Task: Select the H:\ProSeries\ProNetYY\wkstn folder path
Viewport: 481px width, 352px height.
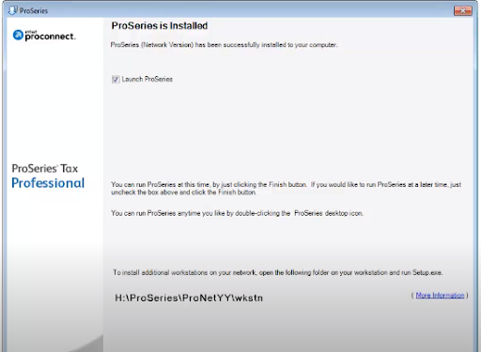Action: [189, 298]
